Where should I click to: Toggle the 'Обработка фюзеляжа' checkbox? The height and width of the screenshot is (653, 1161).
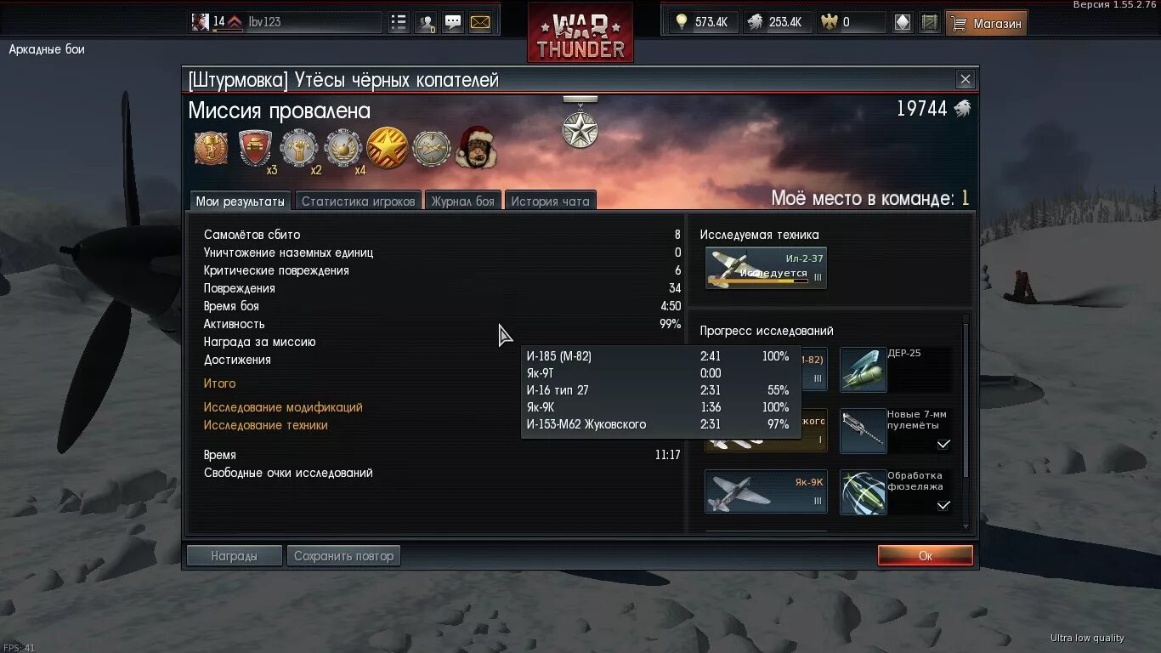[x=943, y=505]
